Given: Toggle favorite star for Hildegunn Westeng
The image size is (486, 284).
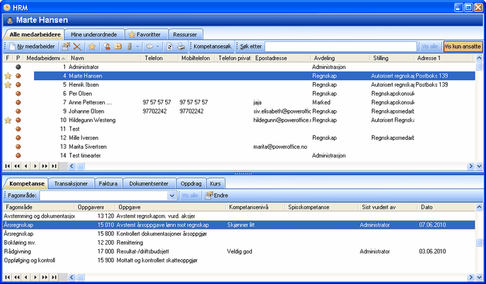Looking at the screenshot, I should coord(8,120).
